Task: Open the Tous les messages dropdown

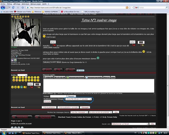Action: point(79,112)
